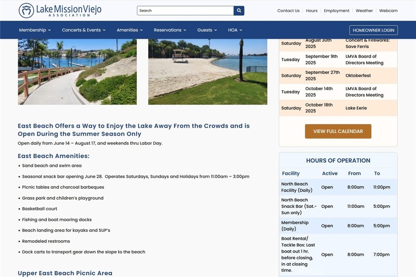Image resolution: width=416 pixels, height=277 pixels.
Task: Open the Concerts & Events dropdown
Action: pyautogui.click(x=83, y=30)
